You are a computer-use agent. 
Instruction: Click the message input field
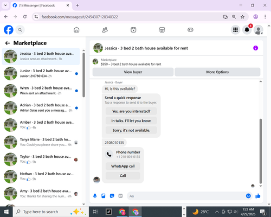(186, 196)
